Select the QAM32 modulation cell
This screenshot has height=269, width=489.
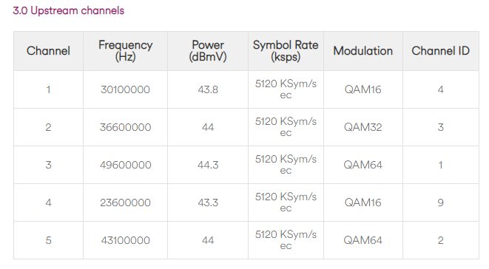coord(363,128)
